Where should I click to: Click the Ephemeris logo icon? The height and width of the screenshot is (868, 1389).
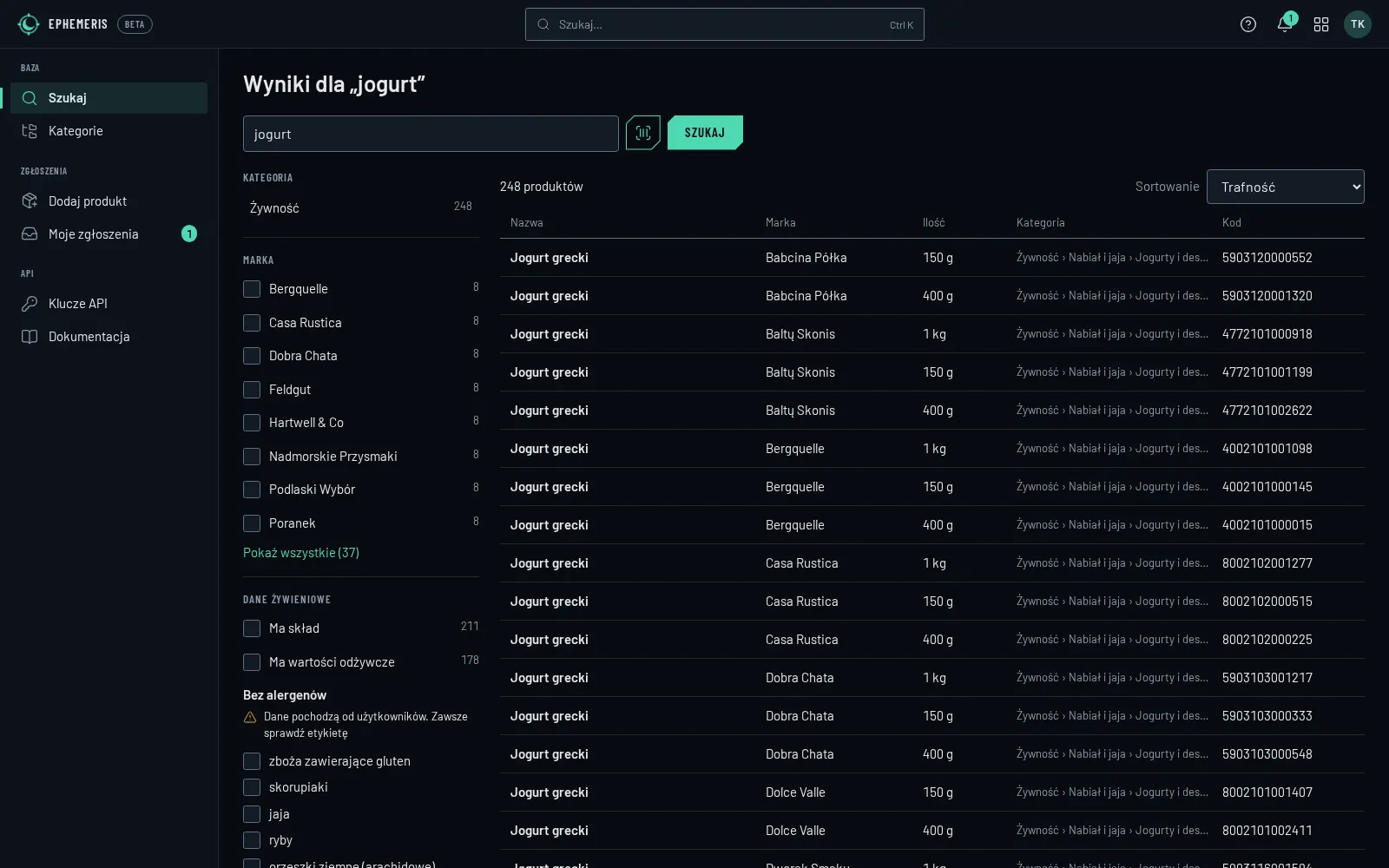(29, 24)
